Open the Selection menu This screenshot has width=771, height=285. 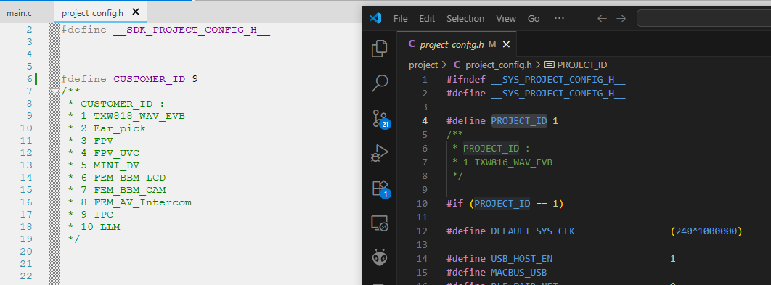(465, 19)
